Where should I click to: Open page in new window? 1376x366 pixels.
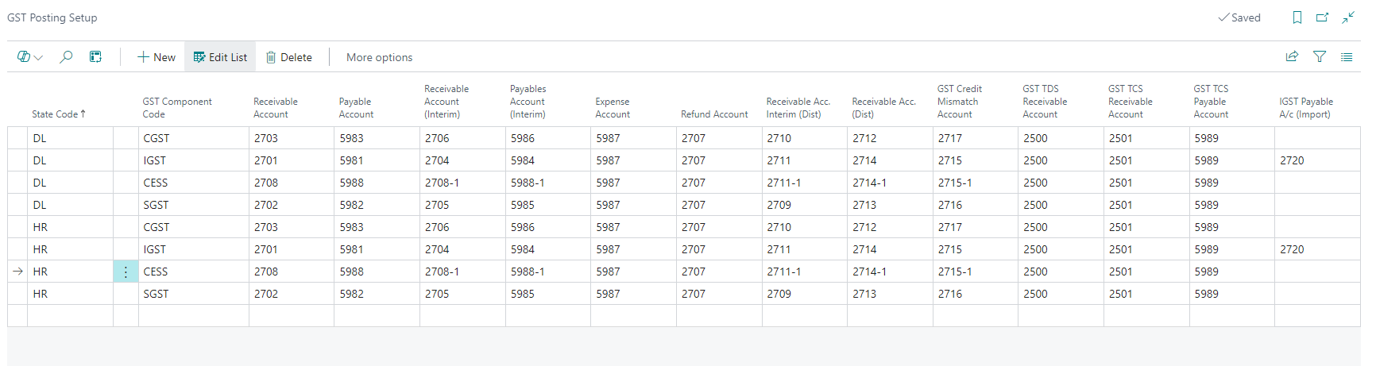[x=1323, y=17]
